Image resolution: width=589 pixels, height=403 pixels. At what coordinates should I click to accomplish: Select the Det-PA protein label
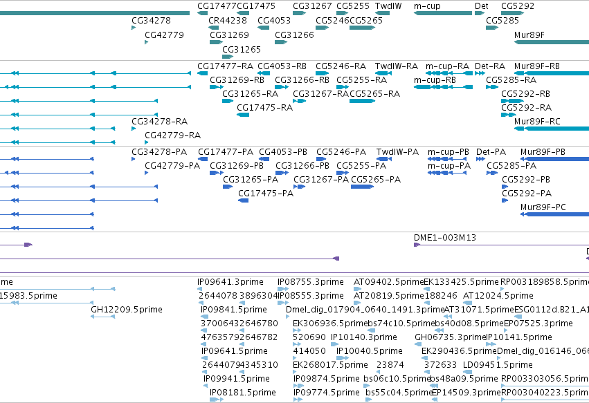(x=491, y=152)
